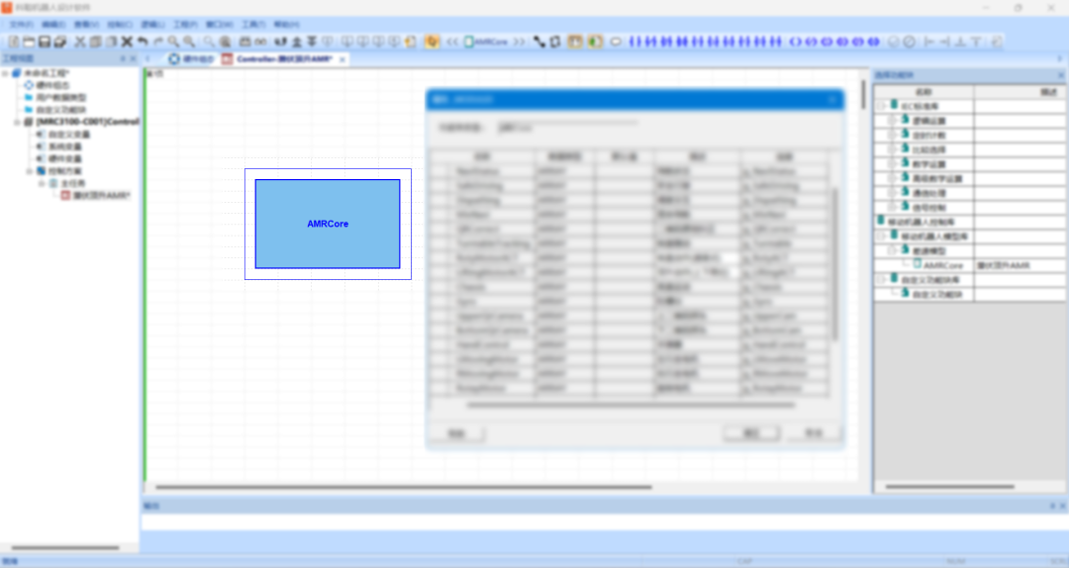This screenshot has width=1069, height=568.
Task: Click the black X Delete toolbar icon
Action: (x=127, y=42)
